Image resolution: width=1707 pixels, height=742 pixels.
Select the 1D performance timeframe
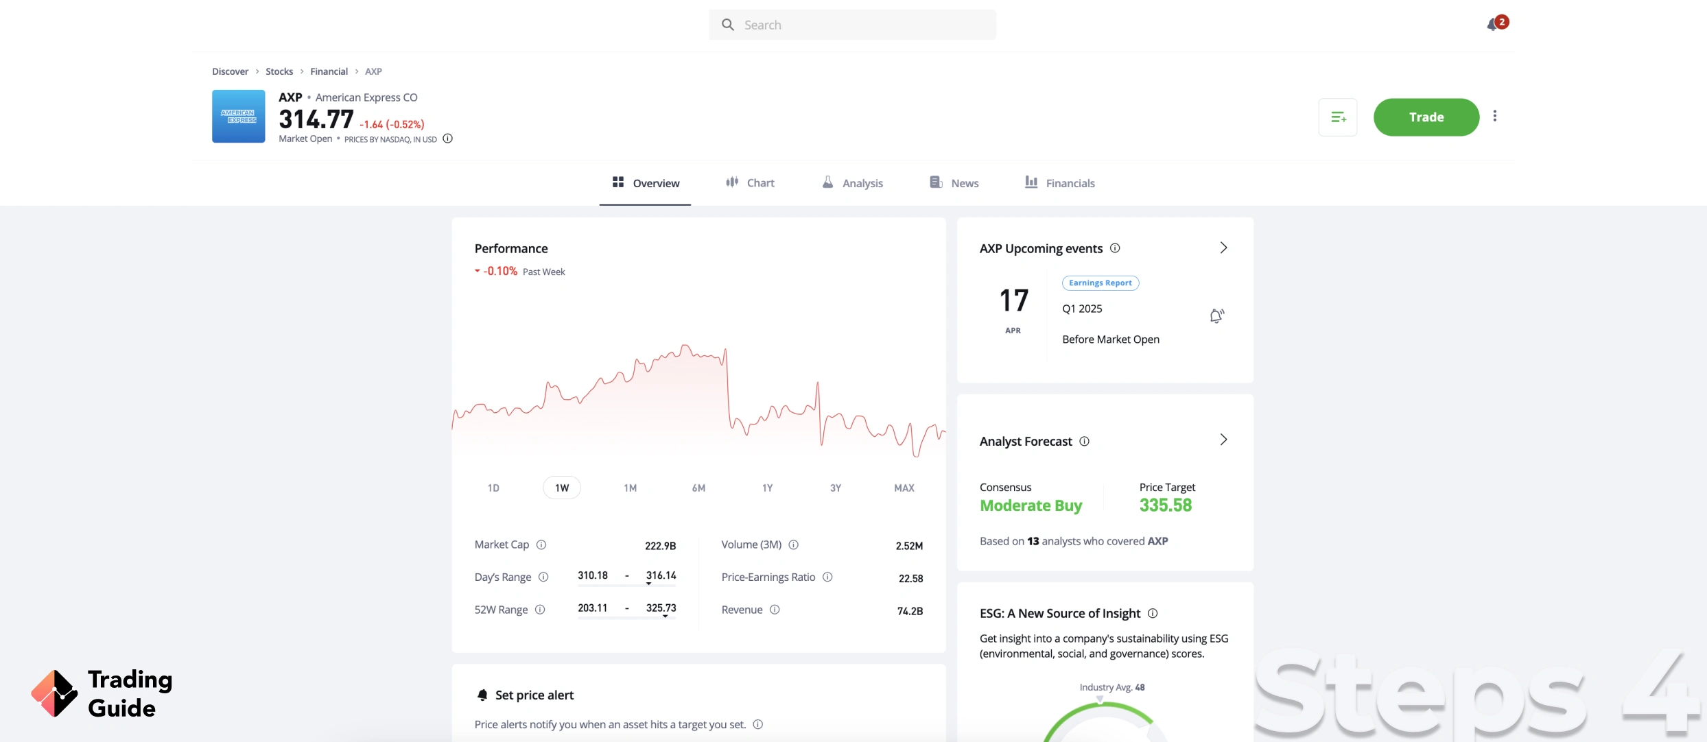coord(493,488)
